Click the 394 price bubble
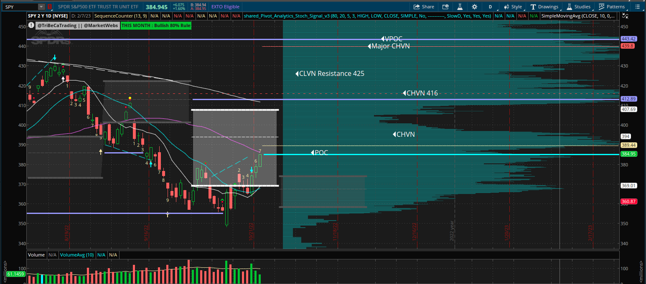The width and height of the screenshot is (646, 284). (626, 136)
